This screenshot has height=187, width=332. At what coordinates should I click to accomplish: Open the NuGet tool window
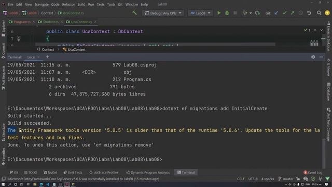[50, 172]
